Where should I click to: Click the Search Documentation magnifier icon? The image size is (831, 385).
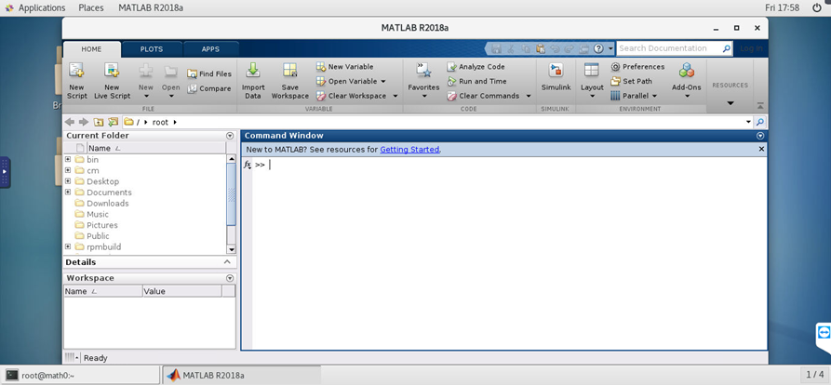click(x=726, y=48)
